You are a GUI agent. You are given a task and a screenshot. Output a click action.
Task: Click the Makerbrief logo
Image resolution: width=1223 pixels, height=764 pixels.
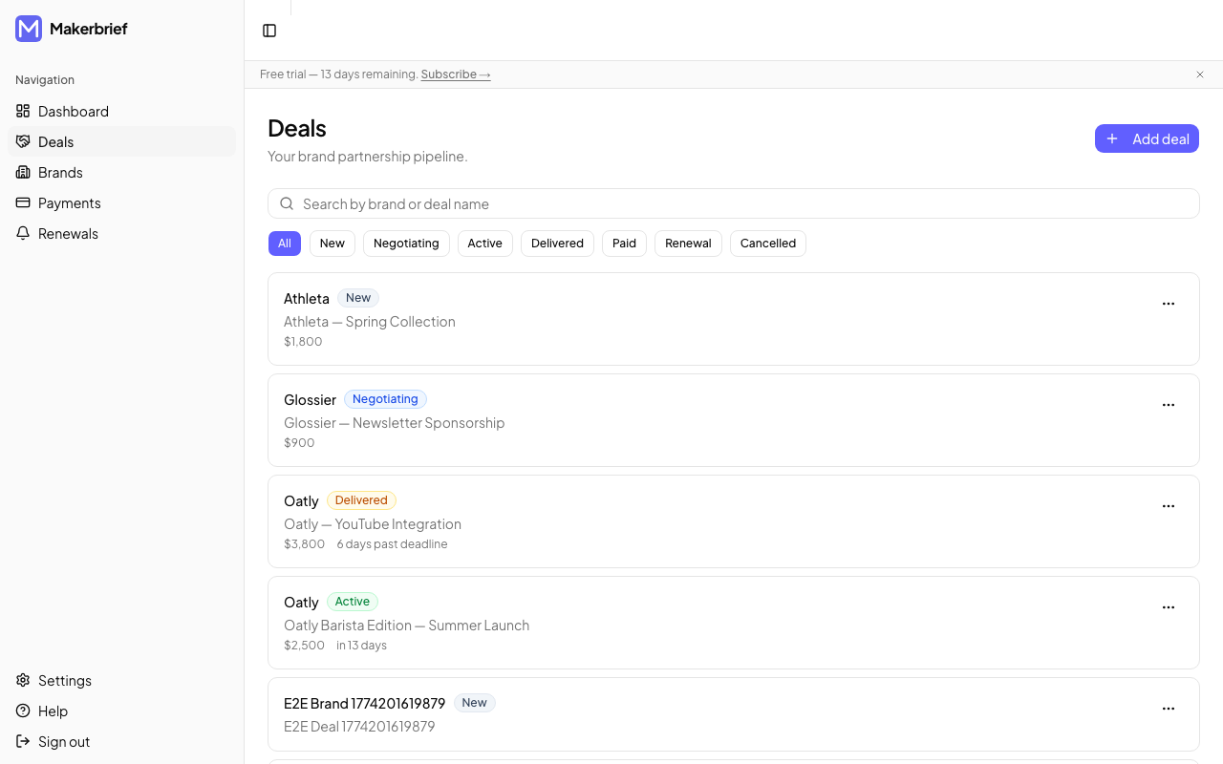pyautogui.click(x=27, y=29)
